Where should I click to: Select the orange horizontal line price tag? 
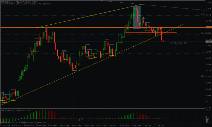click(209, 27)
